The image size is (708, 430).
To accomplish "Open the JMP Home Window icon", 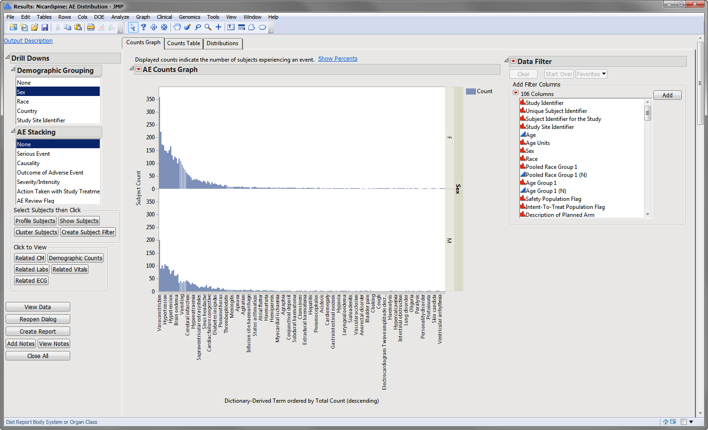I will 666,422.
